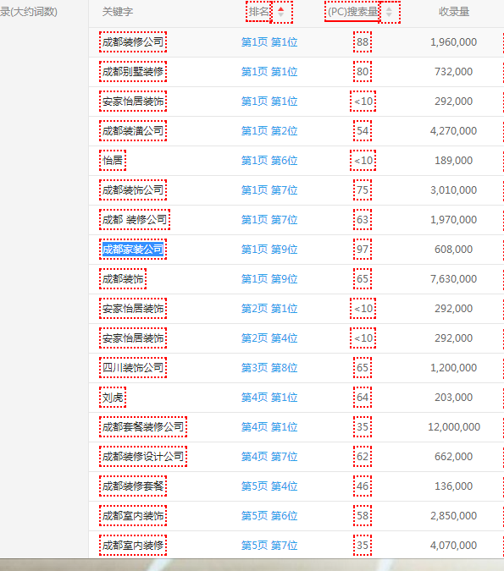Viewport: 504px width, 571px height.
Task: Open 第1页 第7位 link for 成都装饰公司
Action: (269, 190)
